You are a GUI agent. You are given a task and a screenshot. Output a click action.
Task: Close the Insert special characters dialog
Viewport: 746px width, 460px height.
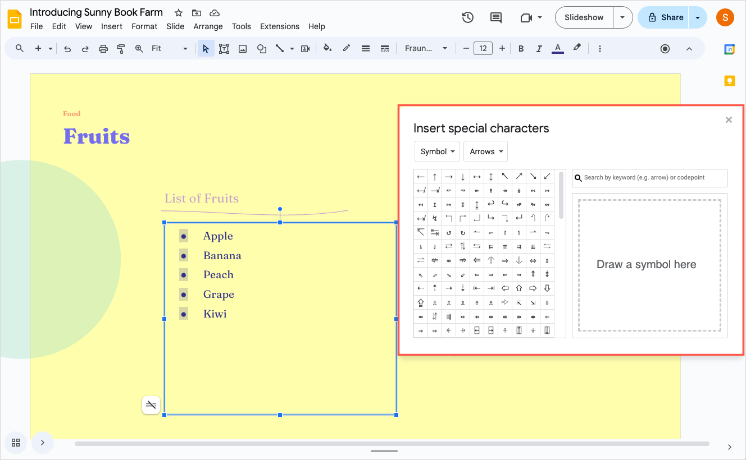click(729, 119)
